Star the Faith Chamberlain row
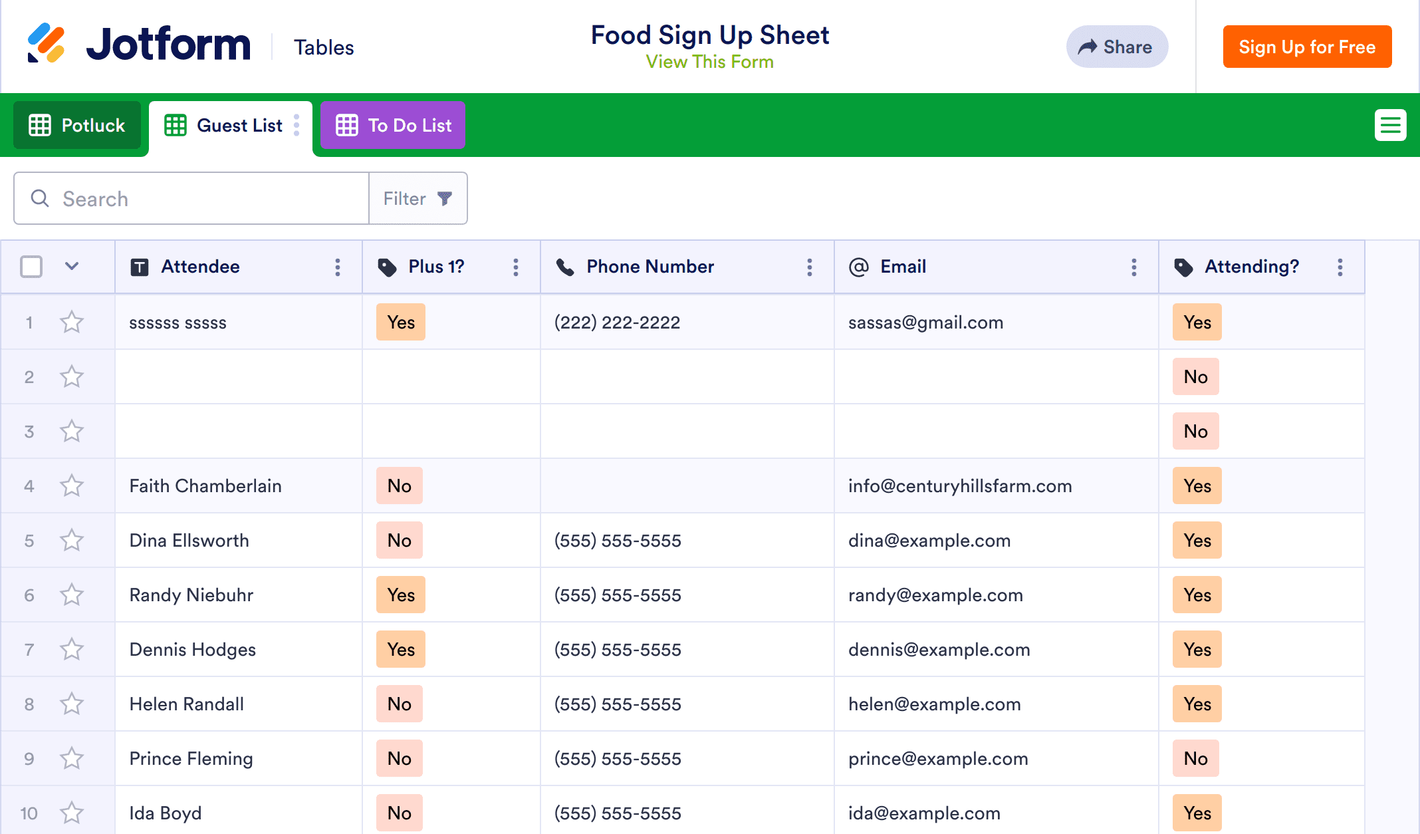Screen dimensions: 1420x834 pyautogui.click(x=72, y=486)
